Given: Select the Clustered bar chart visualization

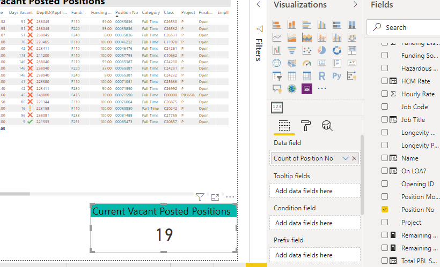Looking at the screenshot, I should (x=307, y=25).
